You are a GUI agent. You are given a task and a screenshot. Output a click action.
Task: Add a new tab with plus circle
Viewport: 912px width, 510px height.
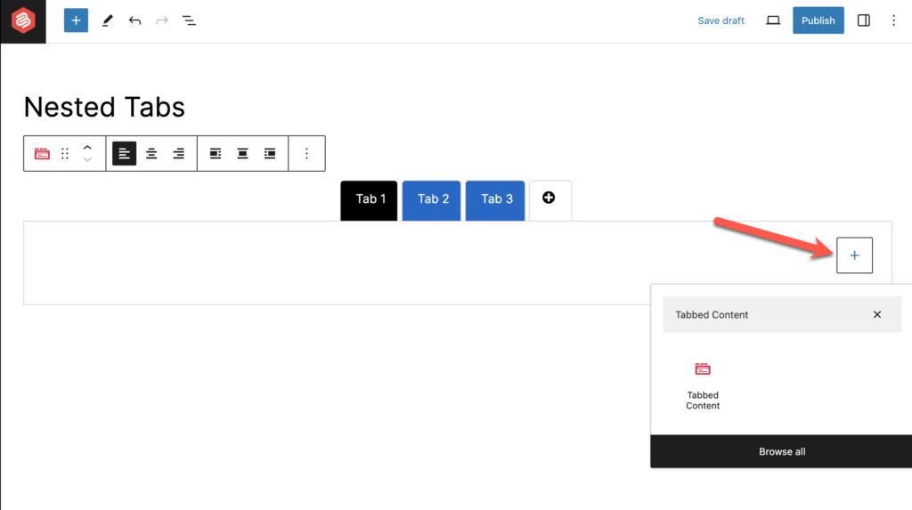(549, 198)
